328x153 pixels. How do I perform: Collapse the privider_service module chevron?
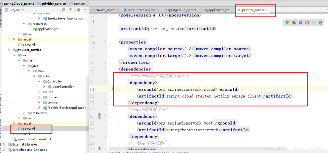point(9,50)
